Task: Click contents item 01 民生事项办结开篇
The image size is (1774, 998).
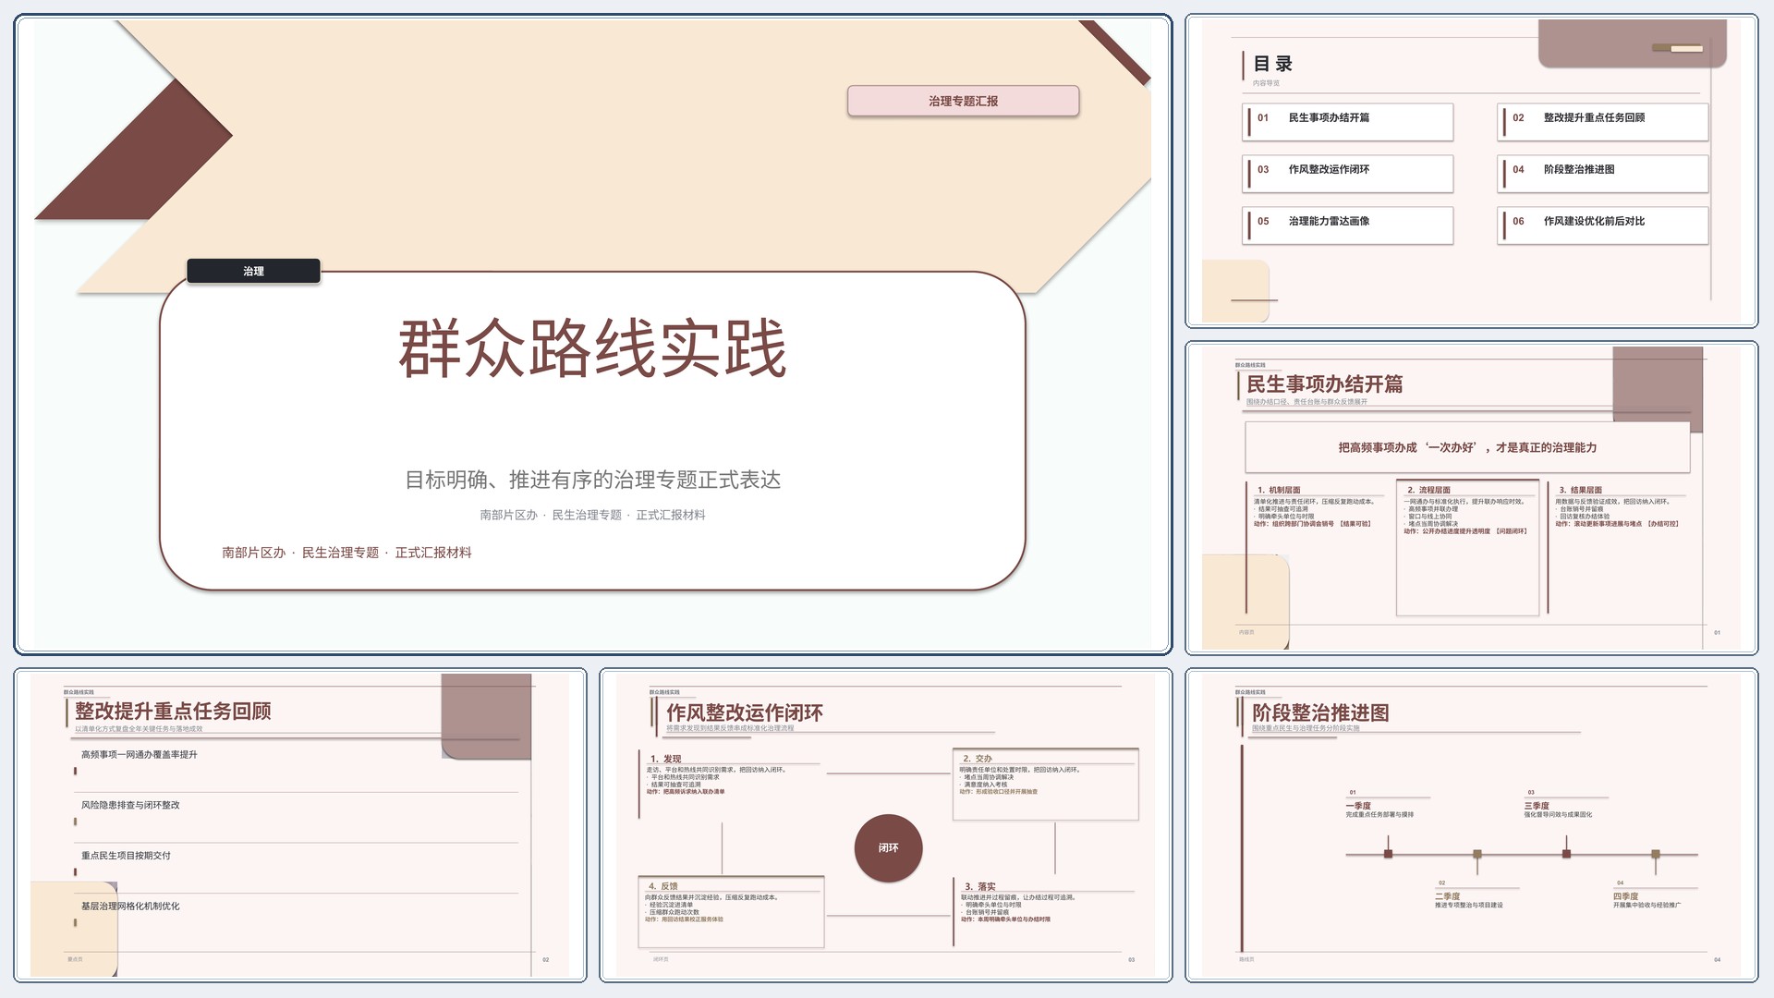Action: pyautogui.click(x=1348, y=121)
